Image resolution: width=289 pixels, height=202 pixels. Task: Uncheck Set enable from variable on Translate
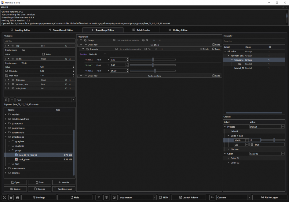pos(116,49)
